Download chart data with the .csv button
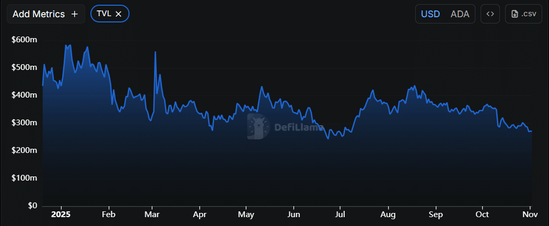Screen dimensions: 549x226 pos(524,14)
